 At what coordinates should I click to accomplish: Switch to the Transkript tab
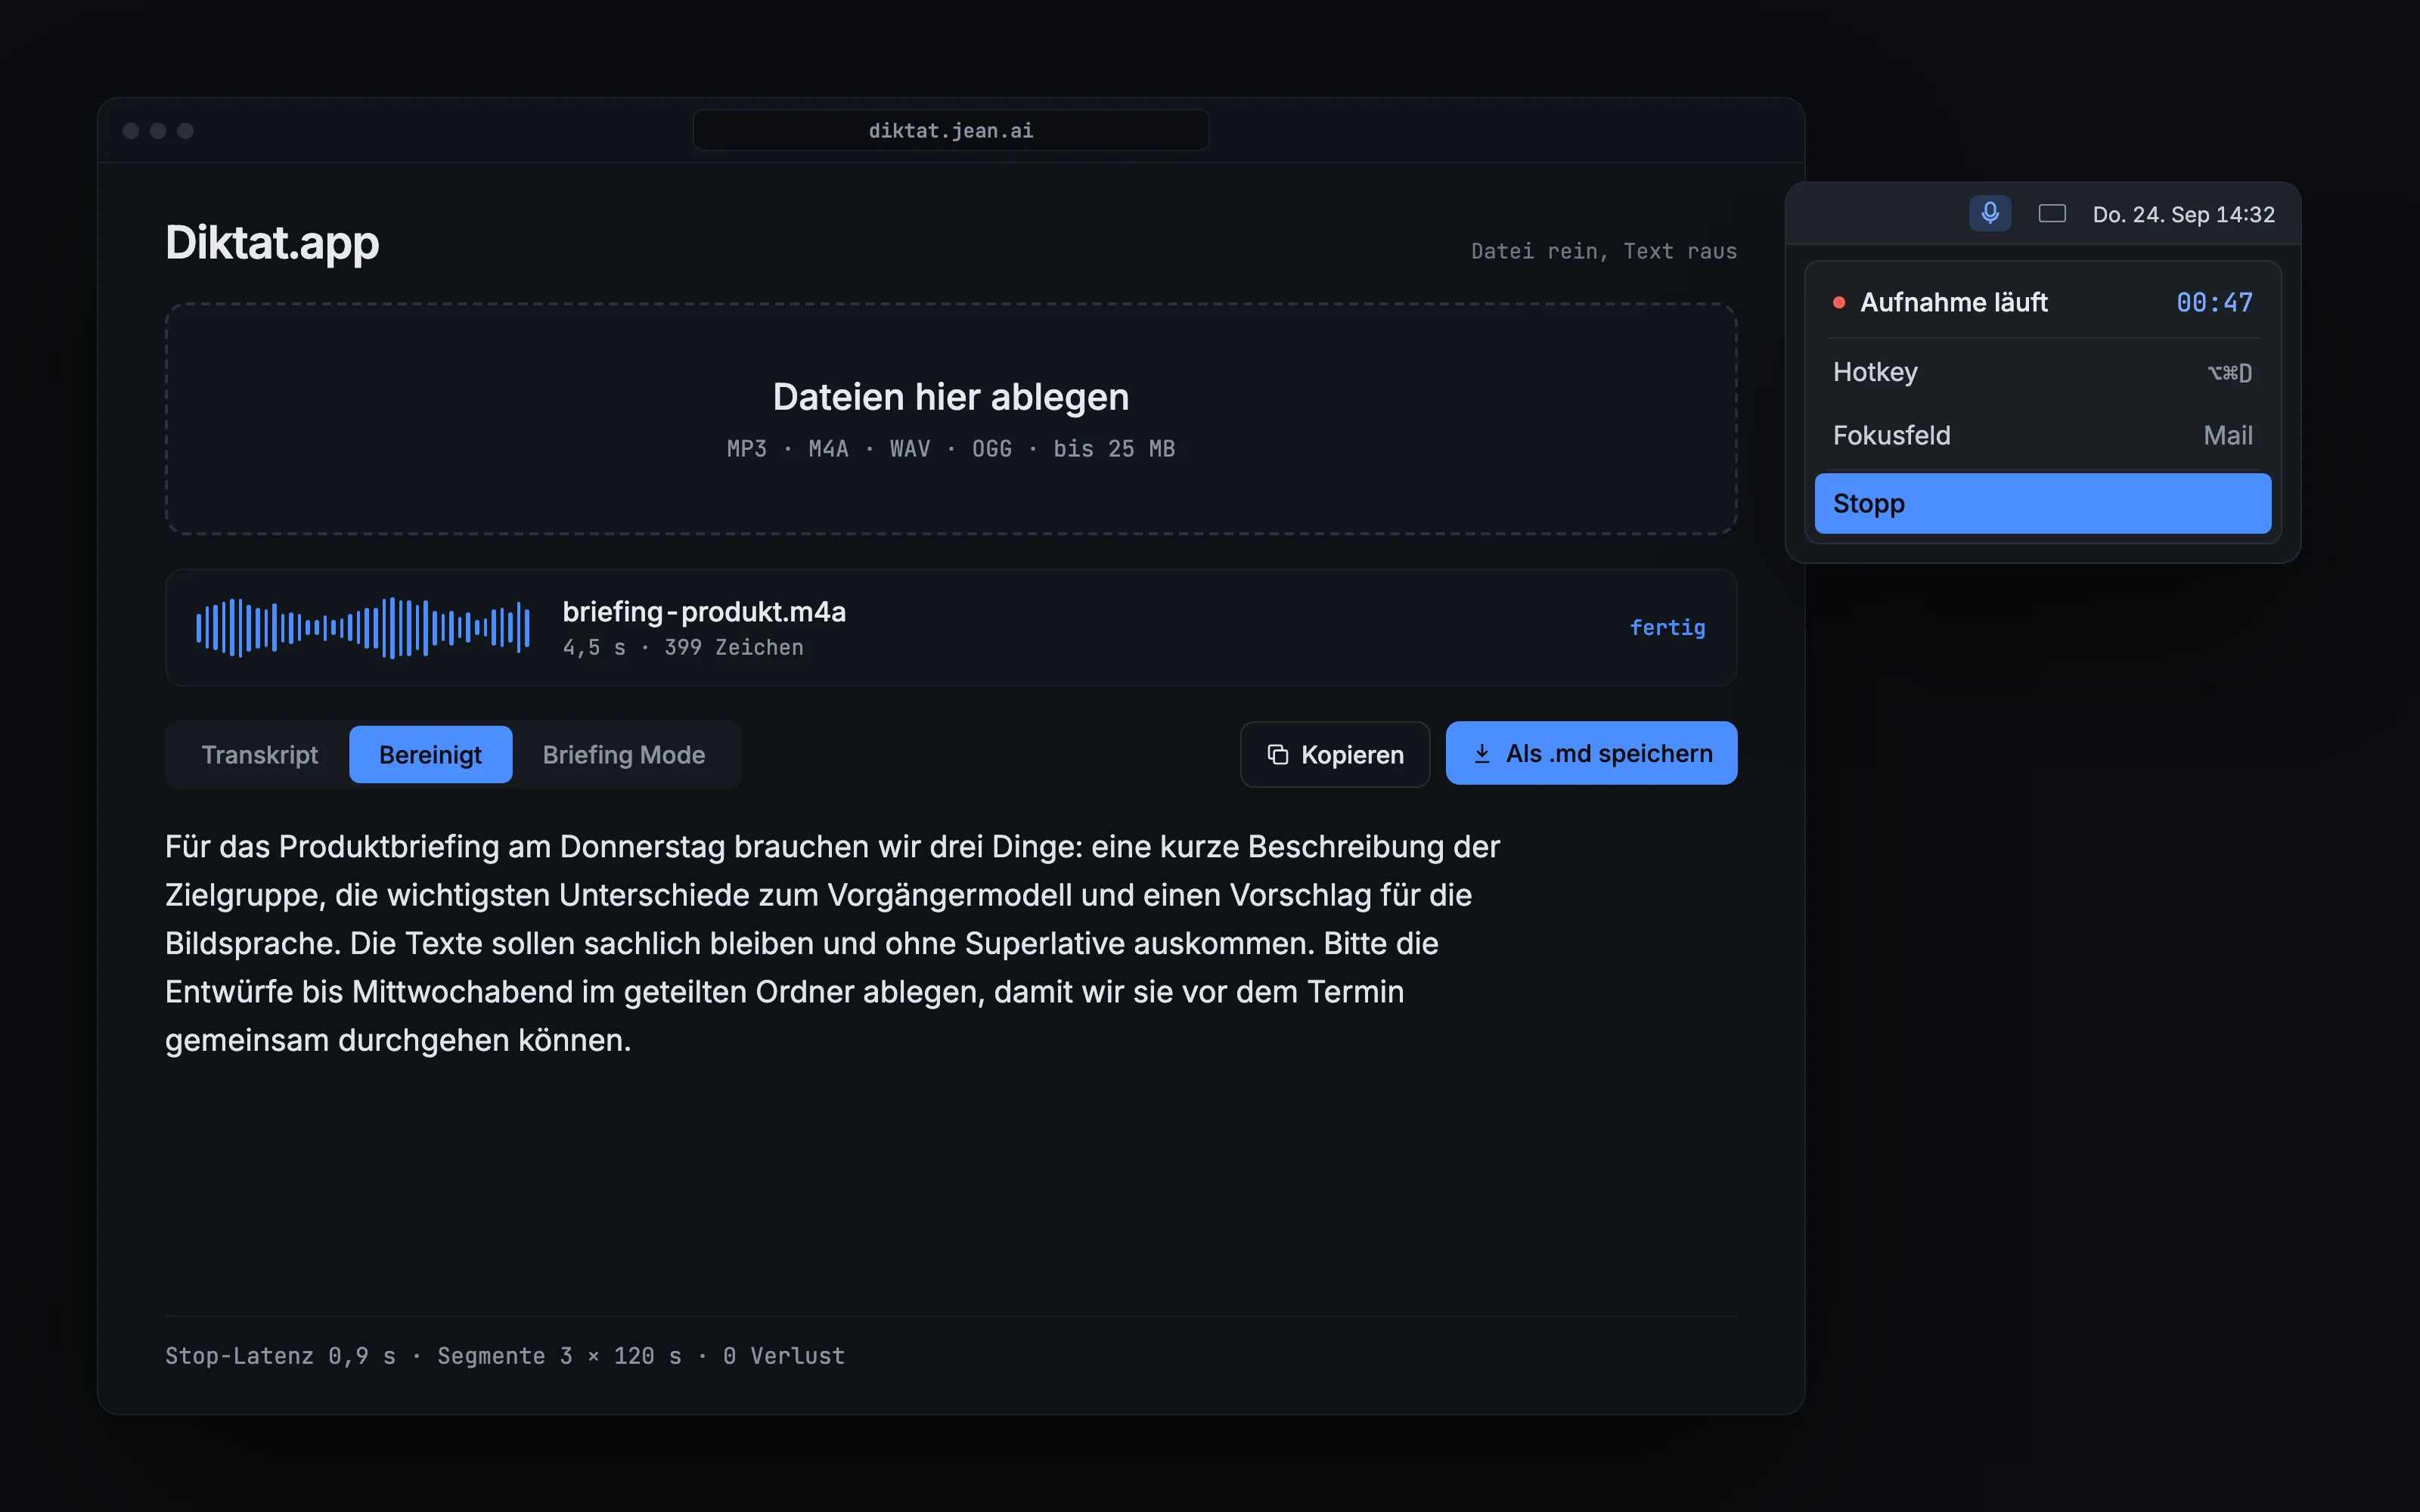pyautogui.click(x=259, y=754)
